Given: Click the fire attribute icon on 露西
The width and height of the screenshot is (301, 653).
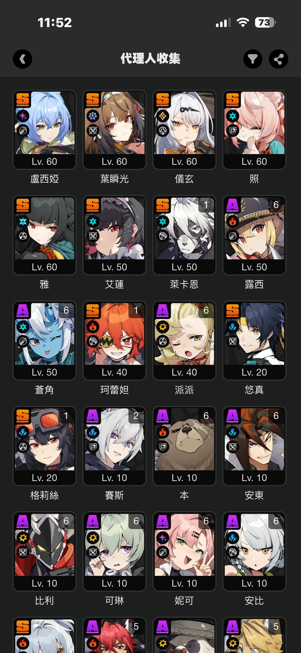Looking at the screenshot, I should (233, 221).
